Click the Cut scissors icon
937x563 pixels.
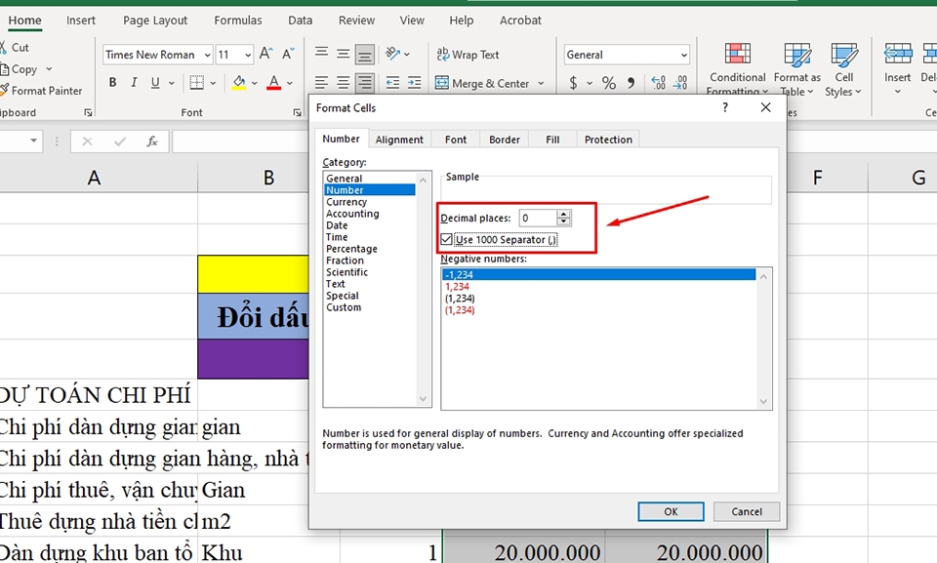[x=3, y=47]
